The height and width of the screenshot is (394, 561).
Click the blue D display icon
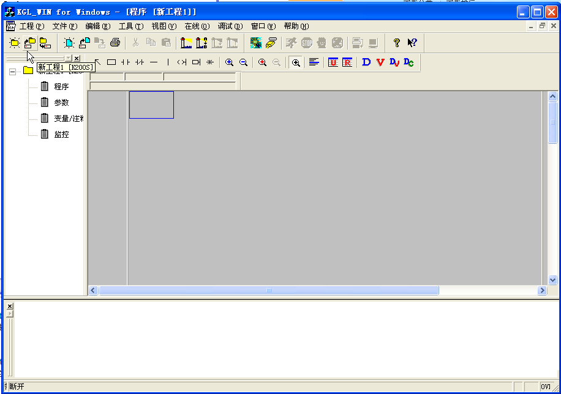pyautogui.click(x=366, y=62)
